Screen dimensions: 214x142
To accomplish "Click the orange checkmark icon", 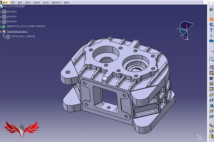I will pyautogui.click(x=211, y=19).
